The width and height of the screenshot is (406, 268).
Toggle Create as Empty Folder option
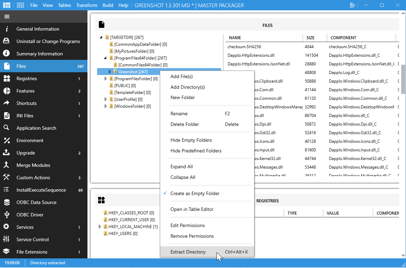click(195, 193)
